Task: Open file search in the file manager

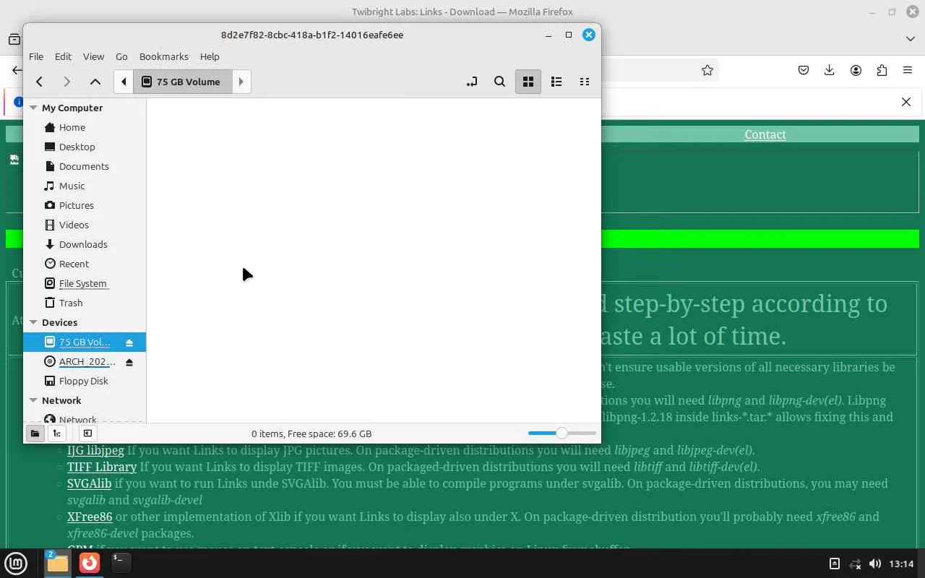Action: 499,82
